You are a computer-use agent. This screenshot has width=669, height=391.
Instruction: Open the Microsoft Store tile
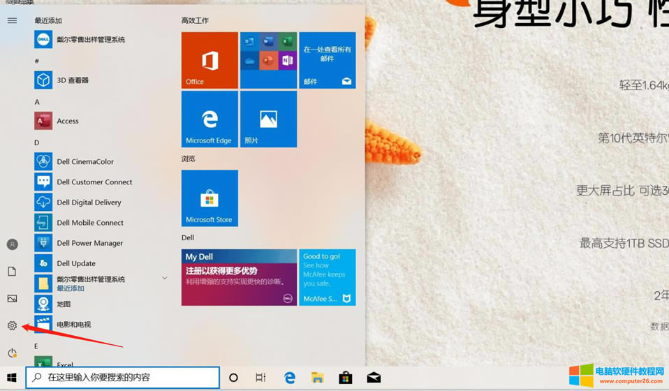click(x=209, y=198)
